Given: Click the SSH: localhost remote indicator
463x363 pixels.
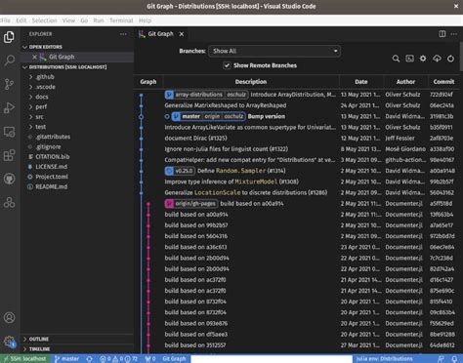Looking at the screenshot, I should click(25, 359).
